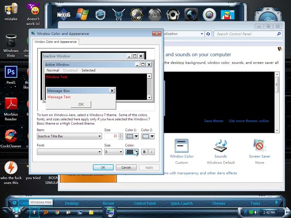Open the Tasks tab on bottom dock
Image resolution: width=291 pixels, height=218 pixels.
click(x=255, y=203)
